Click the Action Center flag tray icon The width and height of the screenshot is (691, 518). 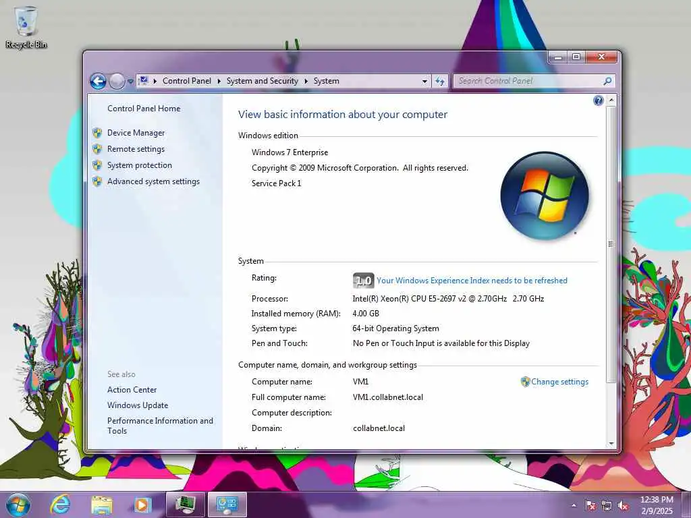[590, 505]
